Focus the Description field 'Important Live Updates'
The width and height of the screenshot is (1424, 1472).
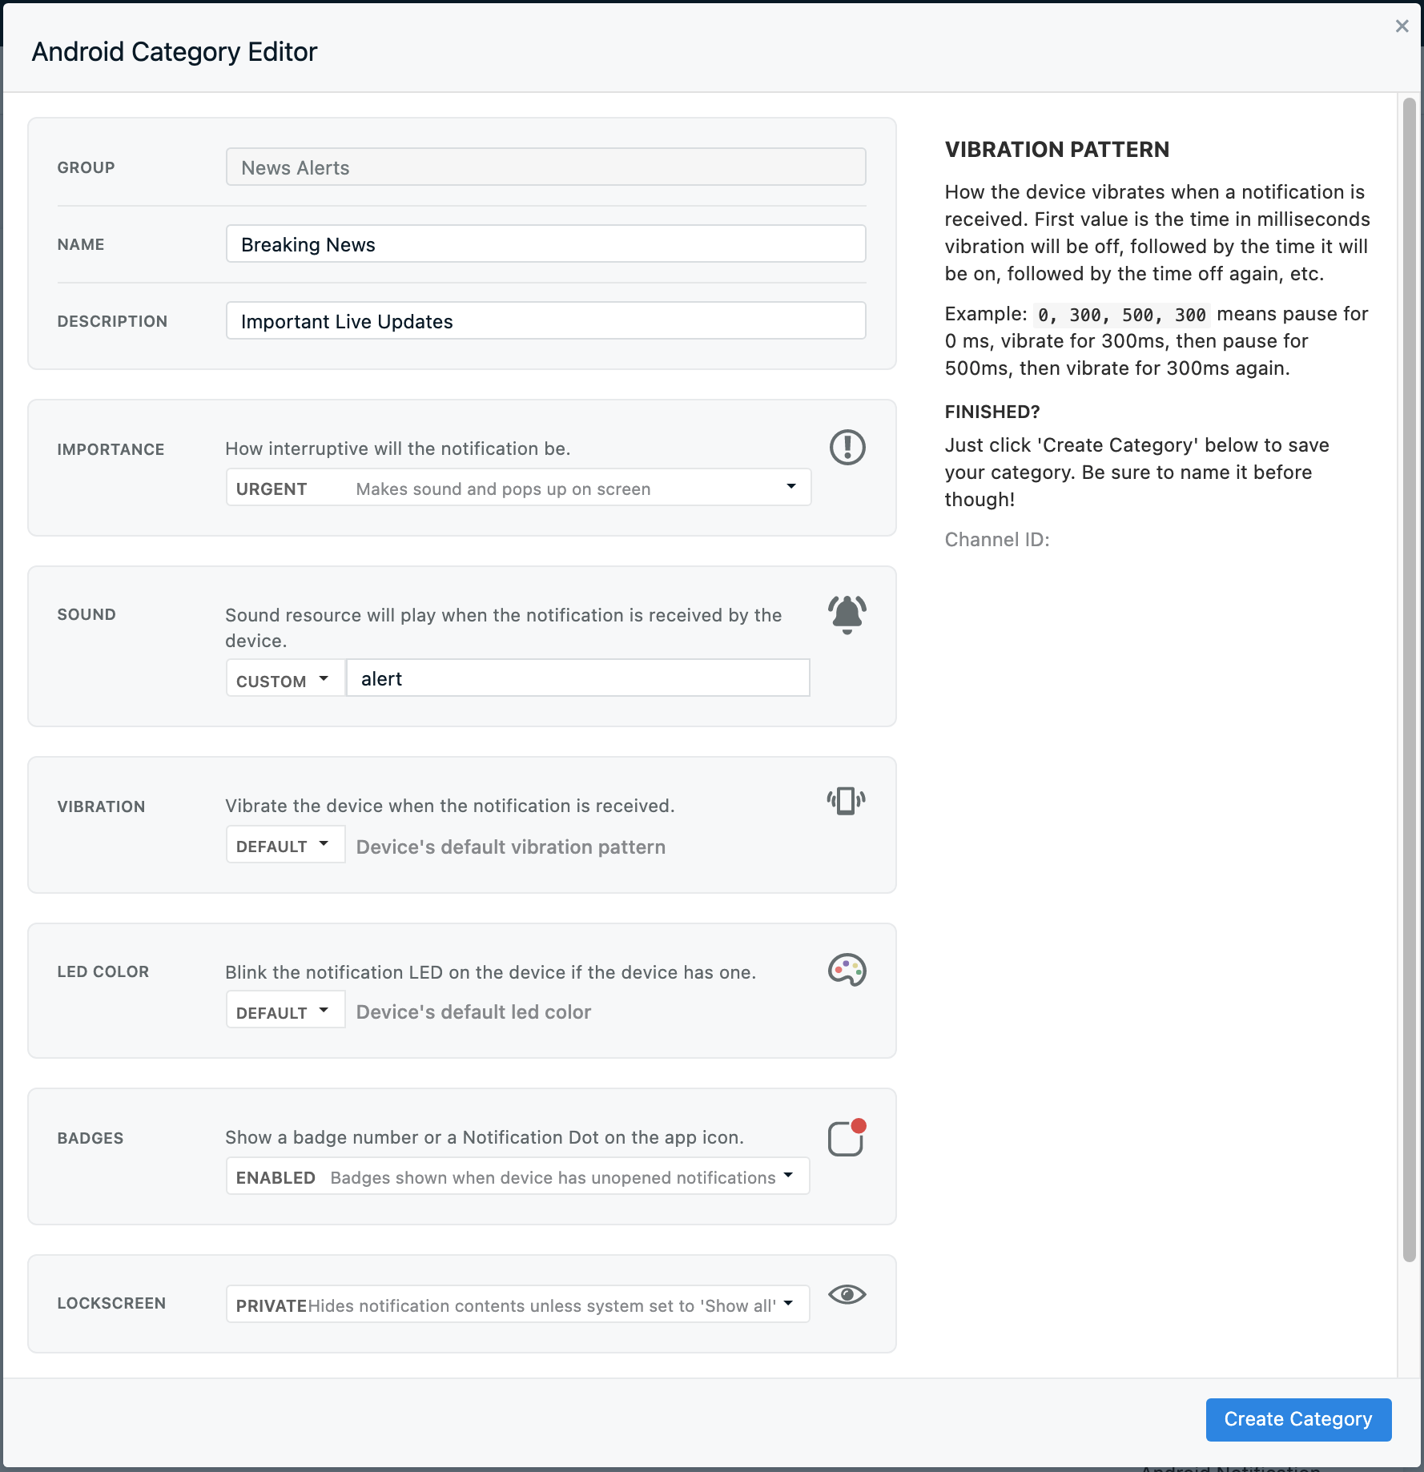(545, 321)
